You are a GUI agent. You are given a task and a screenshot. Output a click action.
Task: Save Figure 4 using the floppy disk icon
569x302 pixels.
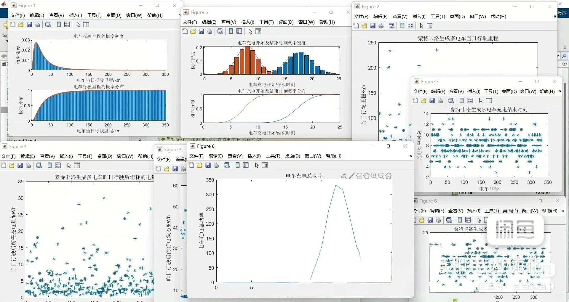point(20,166)
